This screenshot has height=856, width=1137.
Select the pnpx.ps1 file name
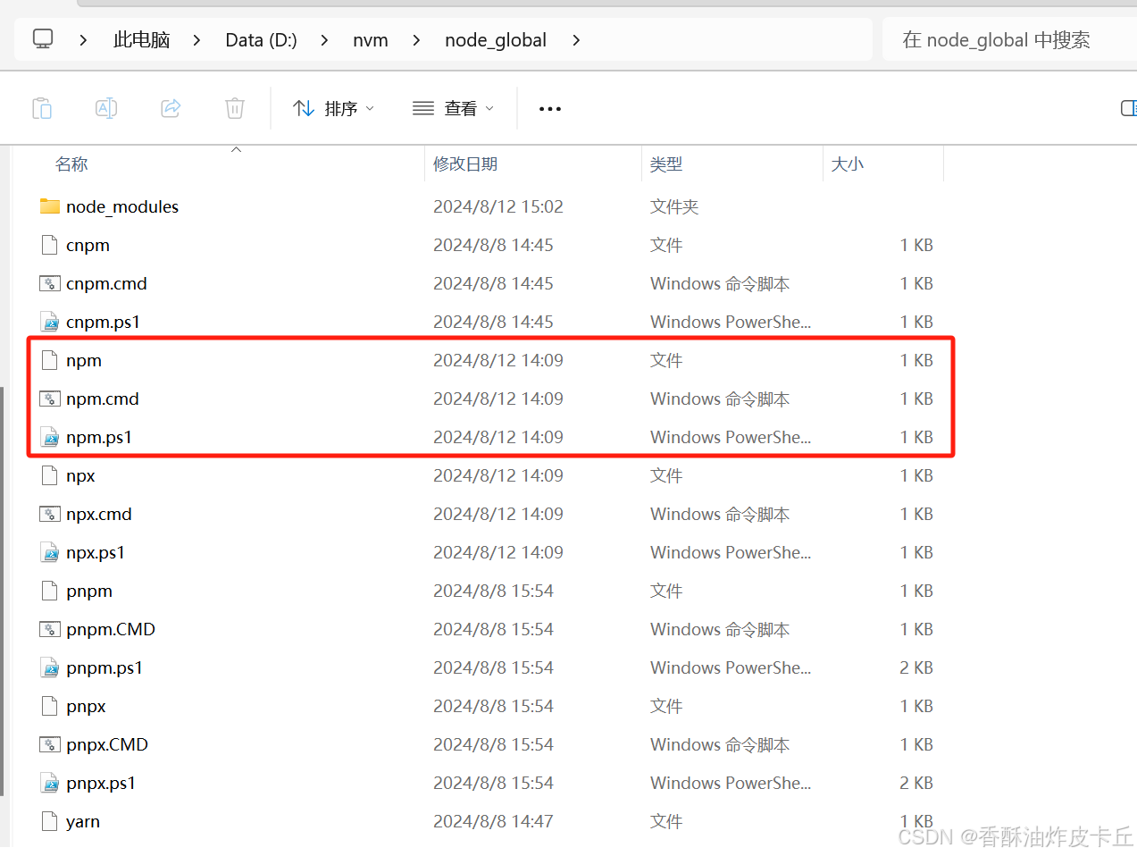click(x=101, y=783)
